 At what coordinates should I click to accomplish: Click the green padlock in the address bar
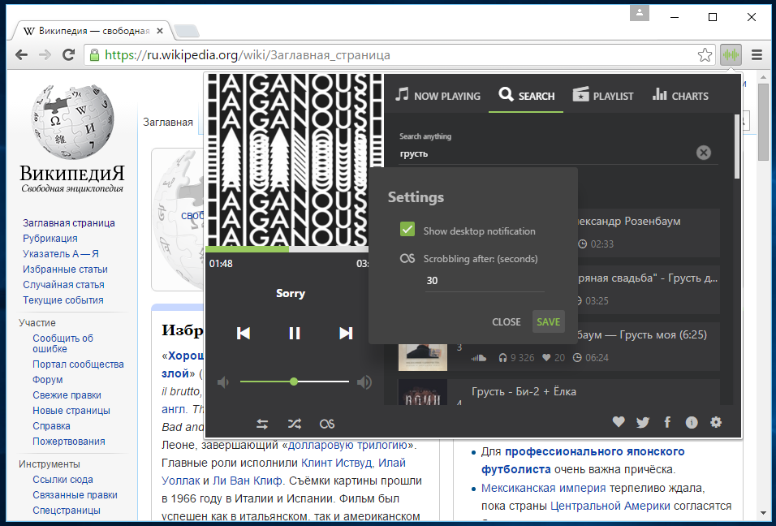[94, 55]
